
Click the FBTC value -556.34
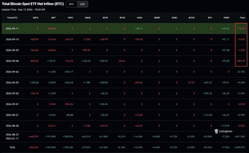(69, 104)
